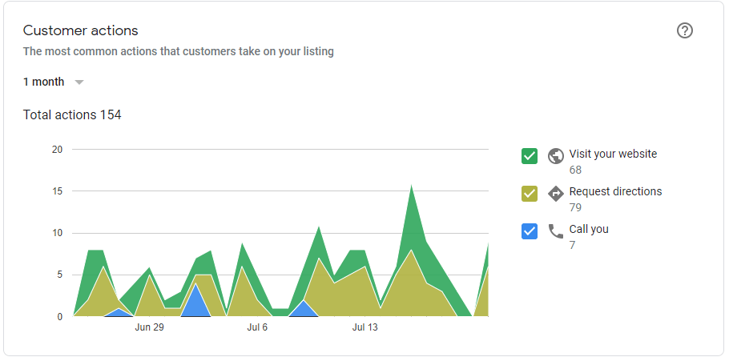The width and height of the screenshot is (729, 361).
Task: Uncheck the olive Request directions checkbox
Action: pyautogui.click(x=530, y=193)
